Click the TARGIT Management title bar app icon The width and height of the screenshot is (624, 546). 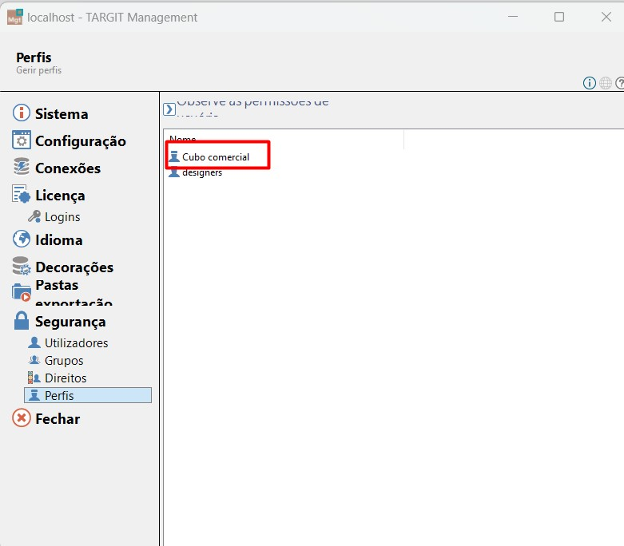point(15,17)
